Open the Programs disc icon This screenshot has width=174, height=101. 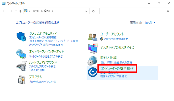(x=22, y=80)
